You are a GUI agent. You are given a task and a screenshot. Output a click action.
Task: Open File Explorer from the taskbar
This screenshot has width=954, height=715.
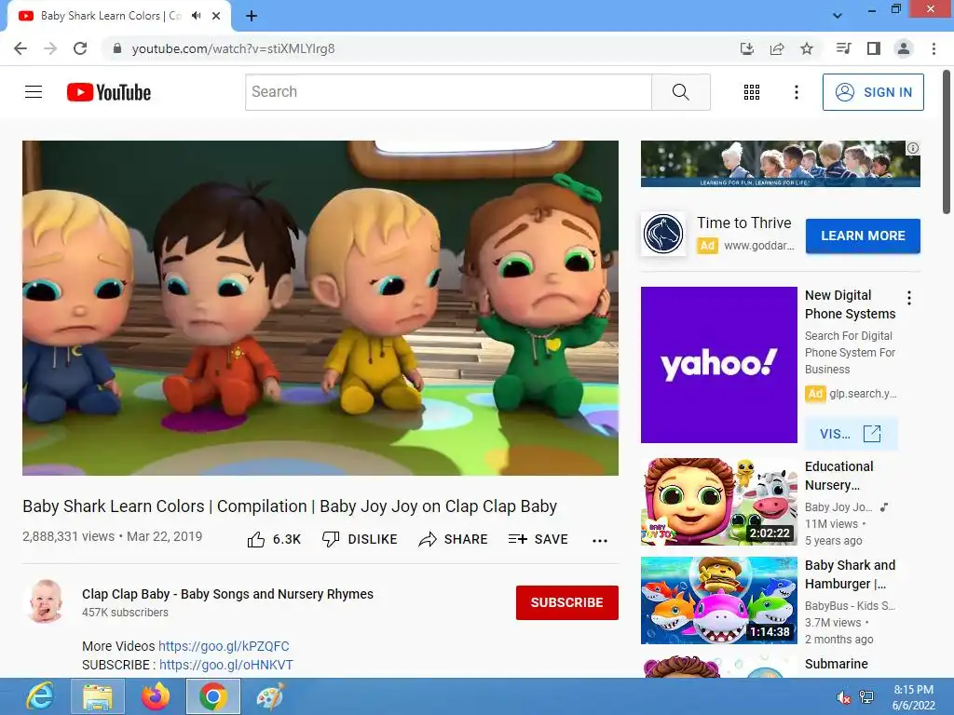point(98,696)
